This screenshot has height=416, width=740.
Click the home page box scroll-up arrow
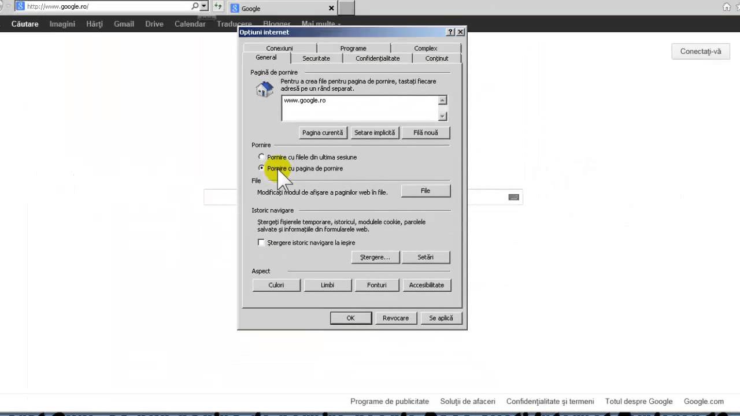point(442,101)
